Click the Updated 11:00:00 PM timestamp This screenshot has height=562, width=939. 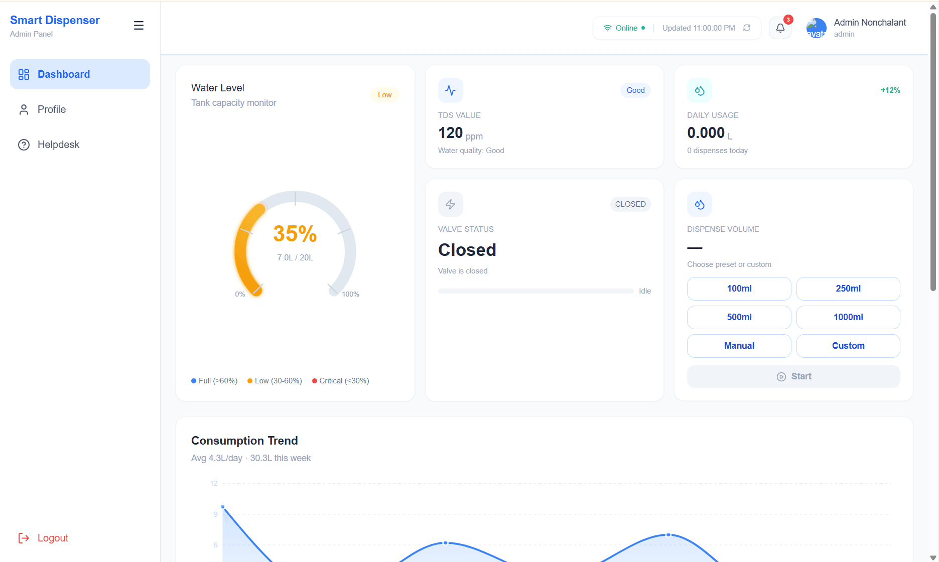tap(699, 28)
